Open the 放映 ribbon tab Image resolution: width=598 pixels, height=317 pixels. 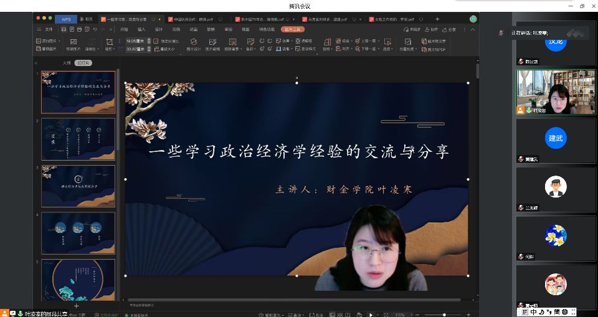pos(211,29)
